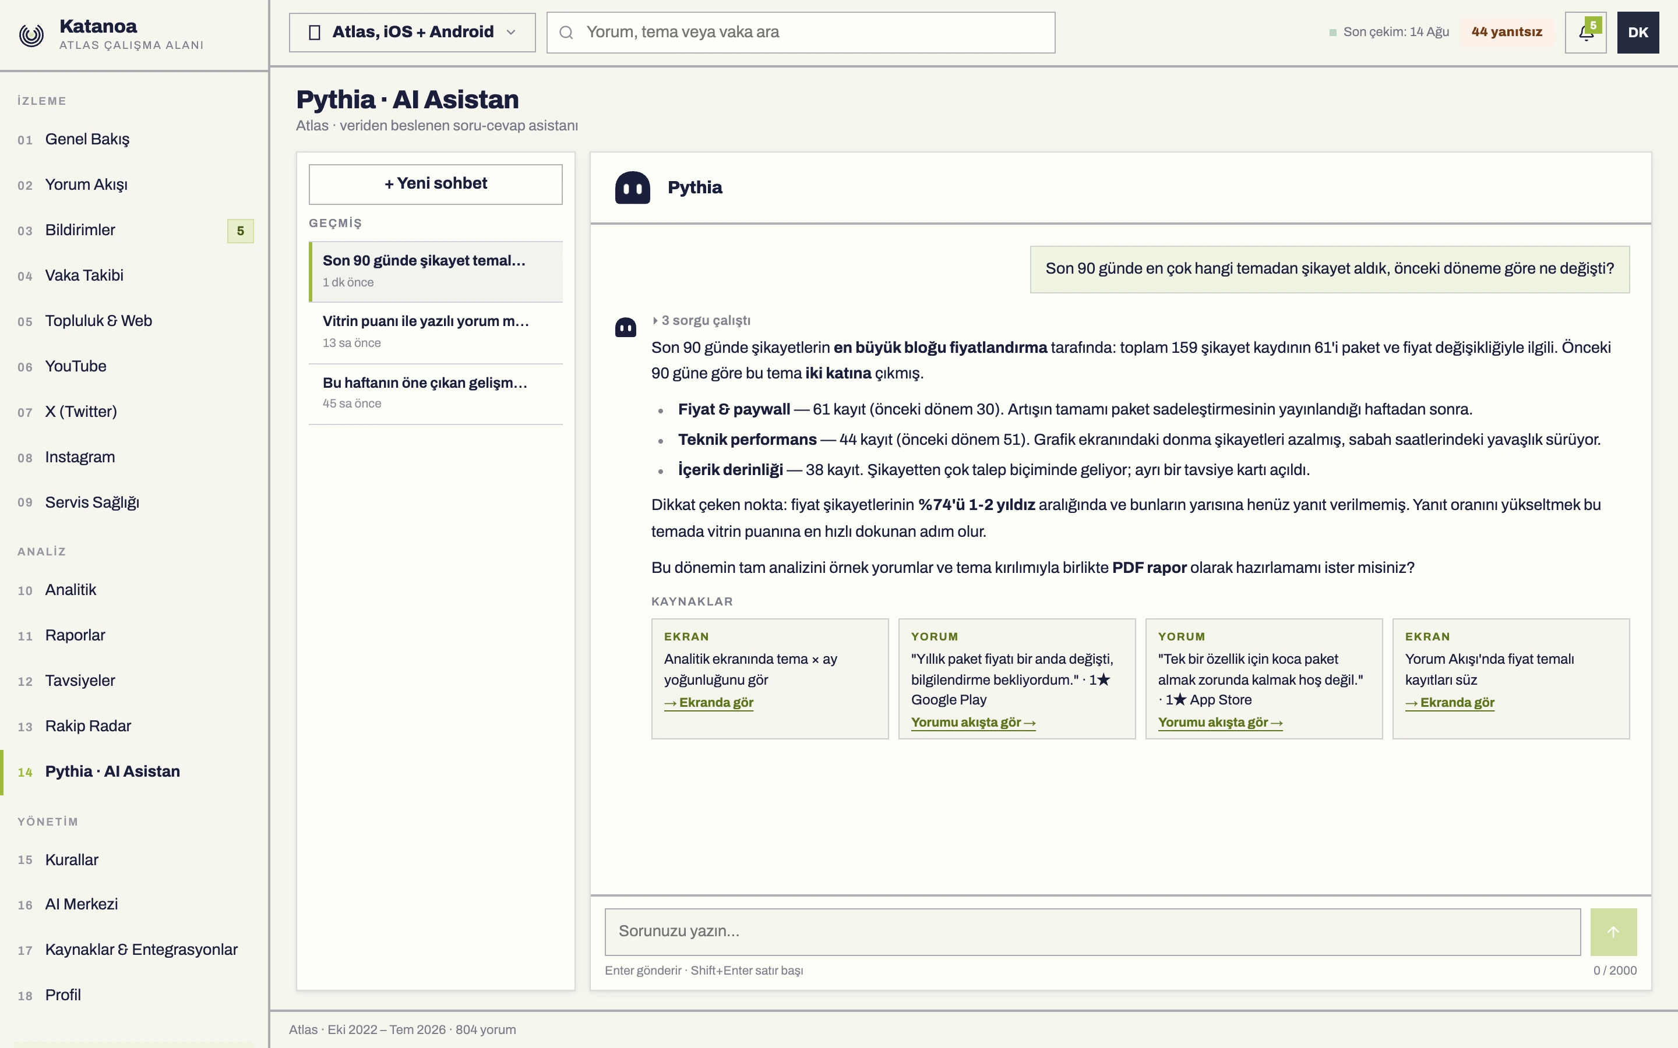Click the 44 yanıtsız badge

[1506, 32]
